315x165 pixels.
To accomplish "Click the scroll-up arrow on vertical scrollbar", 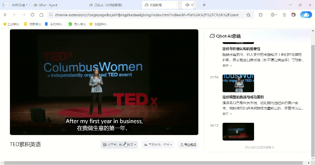I will pos(313,31).
